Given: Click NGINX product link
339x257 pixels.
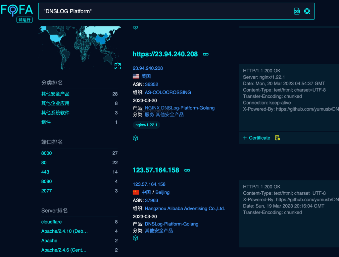Looking at the screenshot, I should (x=152, y=108).
